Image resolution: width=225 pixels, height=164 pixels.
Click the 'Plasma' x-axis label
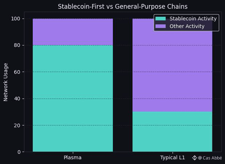[x=73, y=157]
